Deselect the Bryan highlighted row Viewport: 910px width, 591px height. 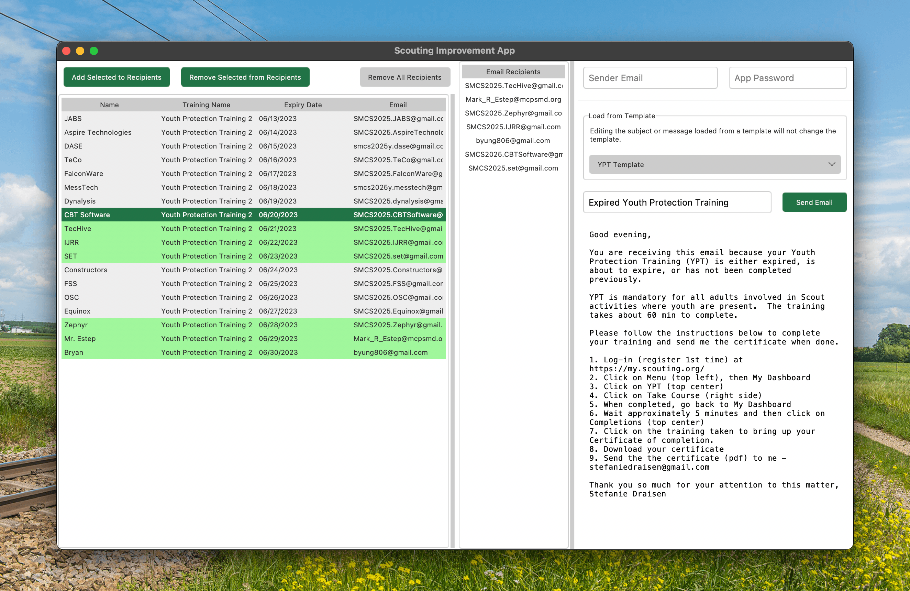153,352
